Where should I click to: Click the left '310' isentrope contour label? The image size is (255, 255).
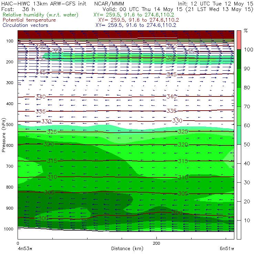(52, 177)
